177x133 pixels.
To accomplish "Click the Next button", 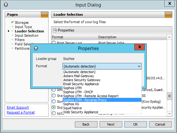I will tap(111, 124).
